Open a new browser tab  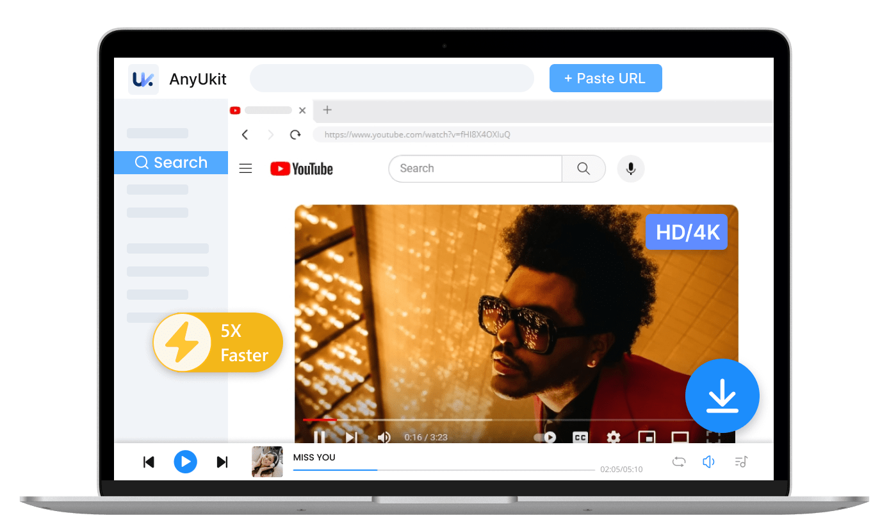click(x=327, y=110)
